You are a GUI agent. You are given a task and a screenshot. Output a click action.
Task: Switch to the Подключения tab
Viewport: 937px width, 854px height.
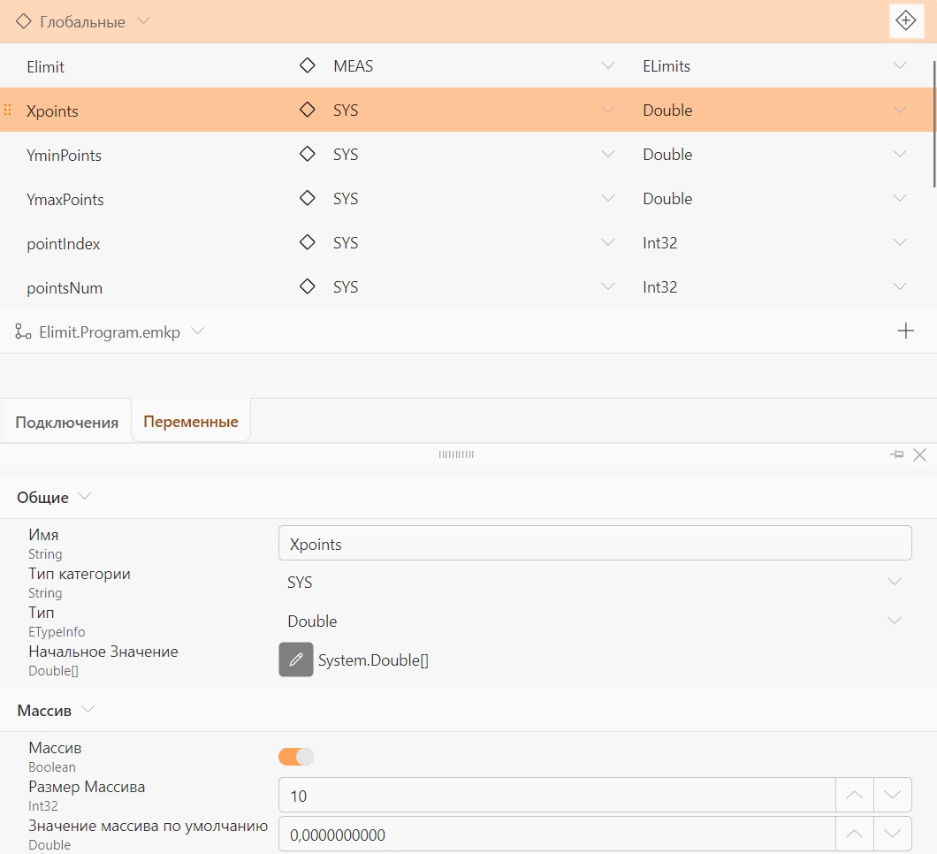pos(66,422)
